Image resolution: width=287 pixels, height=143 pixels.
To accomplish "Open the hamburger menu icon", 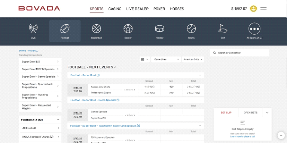I will tap(263, 9).
